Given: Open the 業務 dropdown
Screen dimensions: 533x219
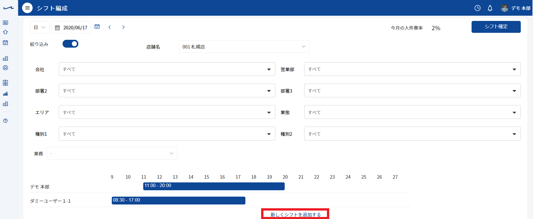Looking at the screenshot, I should [x=112, y=153].
